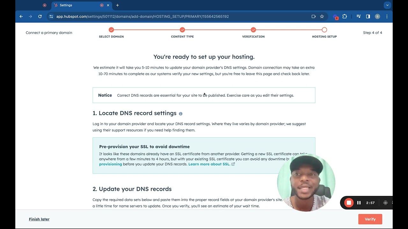
Task: Click the presenter webcam bubble
Action: click(x=306, y=183)
